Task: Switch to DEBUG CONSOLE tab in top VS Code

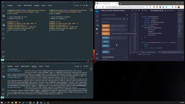Action: 28,5
